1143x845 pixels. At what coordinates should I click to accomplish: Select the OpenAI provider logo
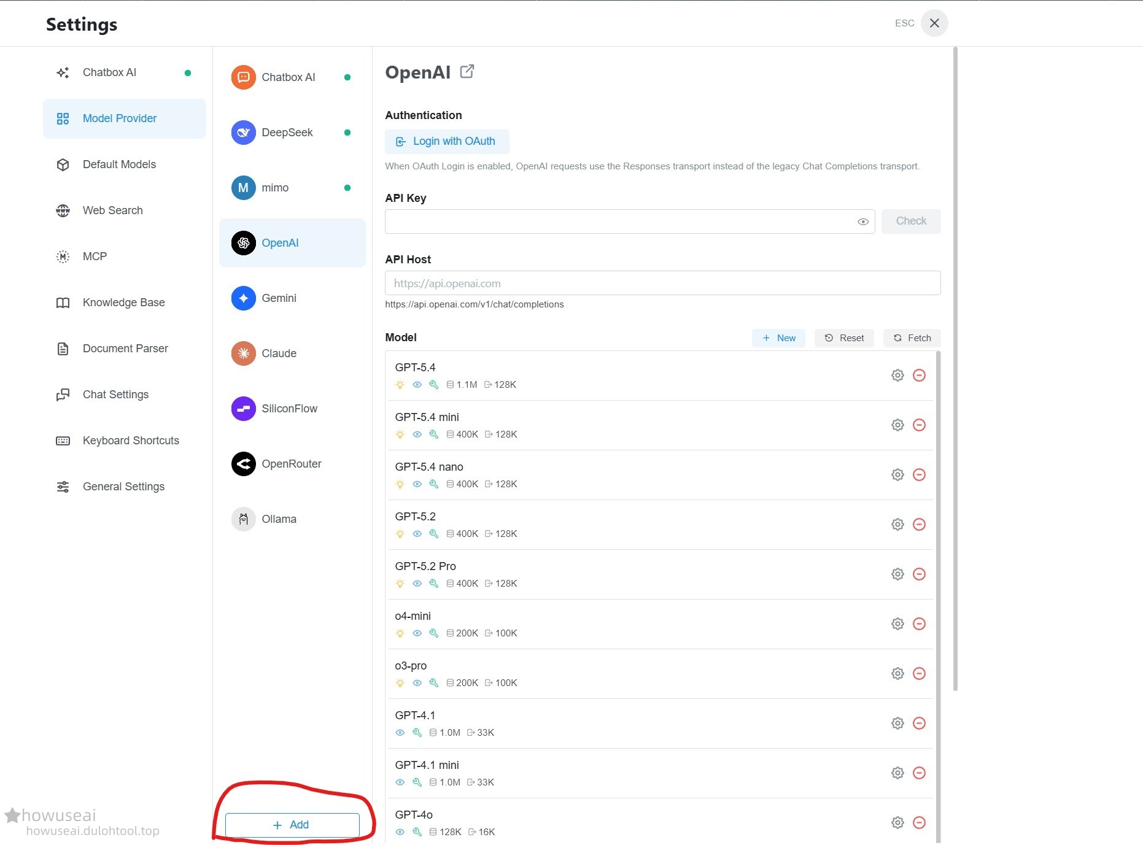pos(244,243)
